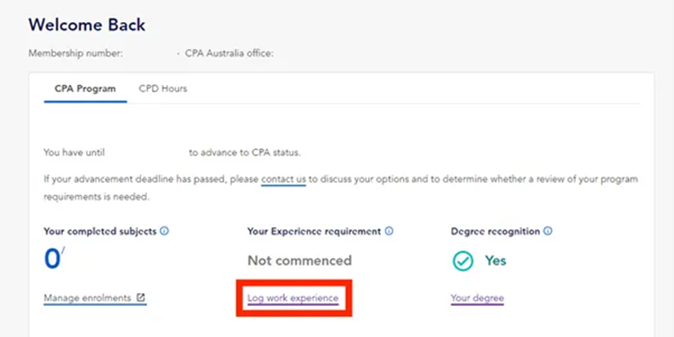Viewport: 674px width, 337px height.
Task: Click the green degree recognition checkmark
Action: [x=463, y=261]
